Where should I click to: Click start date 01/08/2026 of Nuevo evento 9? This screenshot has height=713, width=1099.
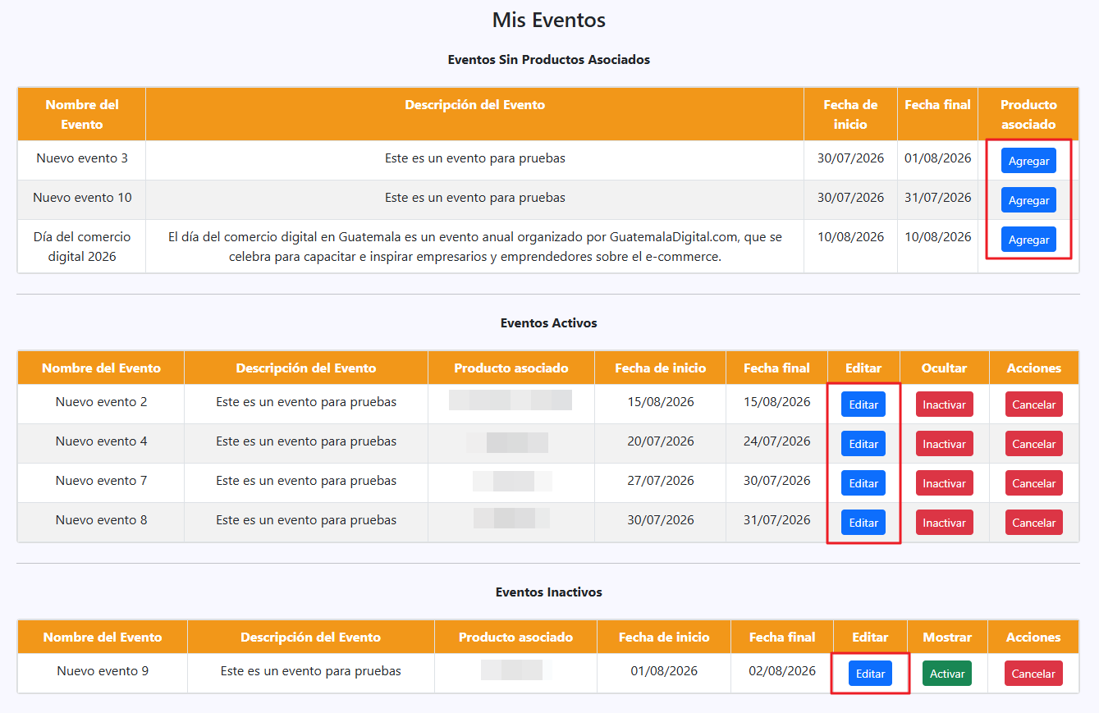coord(664,671)
